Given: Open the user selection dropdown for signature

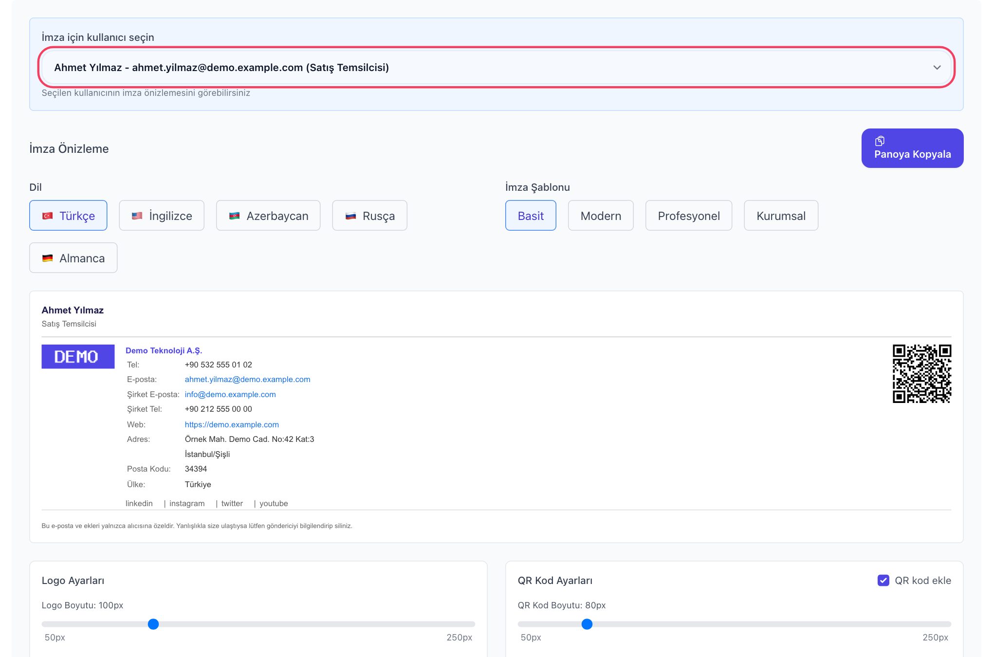Looking at the screenshot, I should tap(496, 68).
